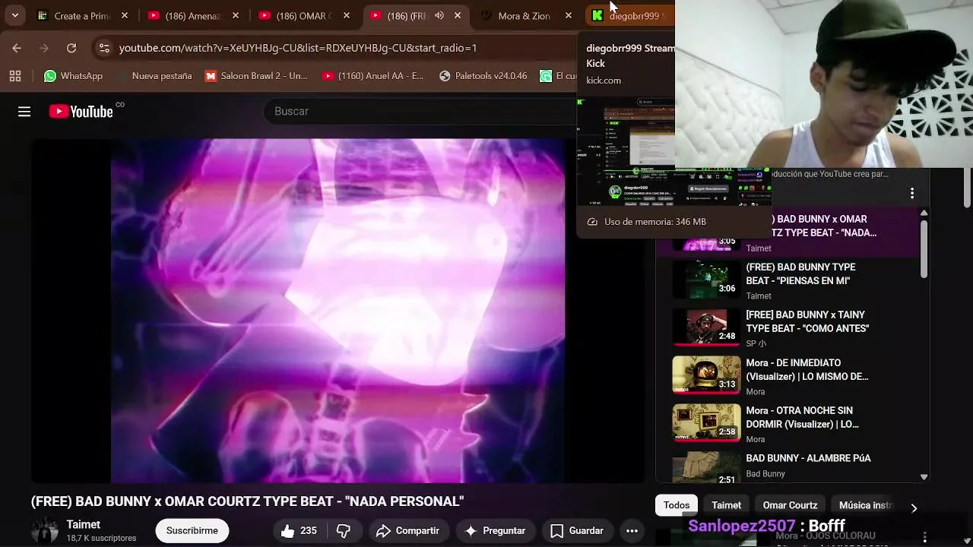Viewport: 973px width, 547px height.
Task: Play COMO ANTES type beat thumbnail
Action: tap(706, 328)
